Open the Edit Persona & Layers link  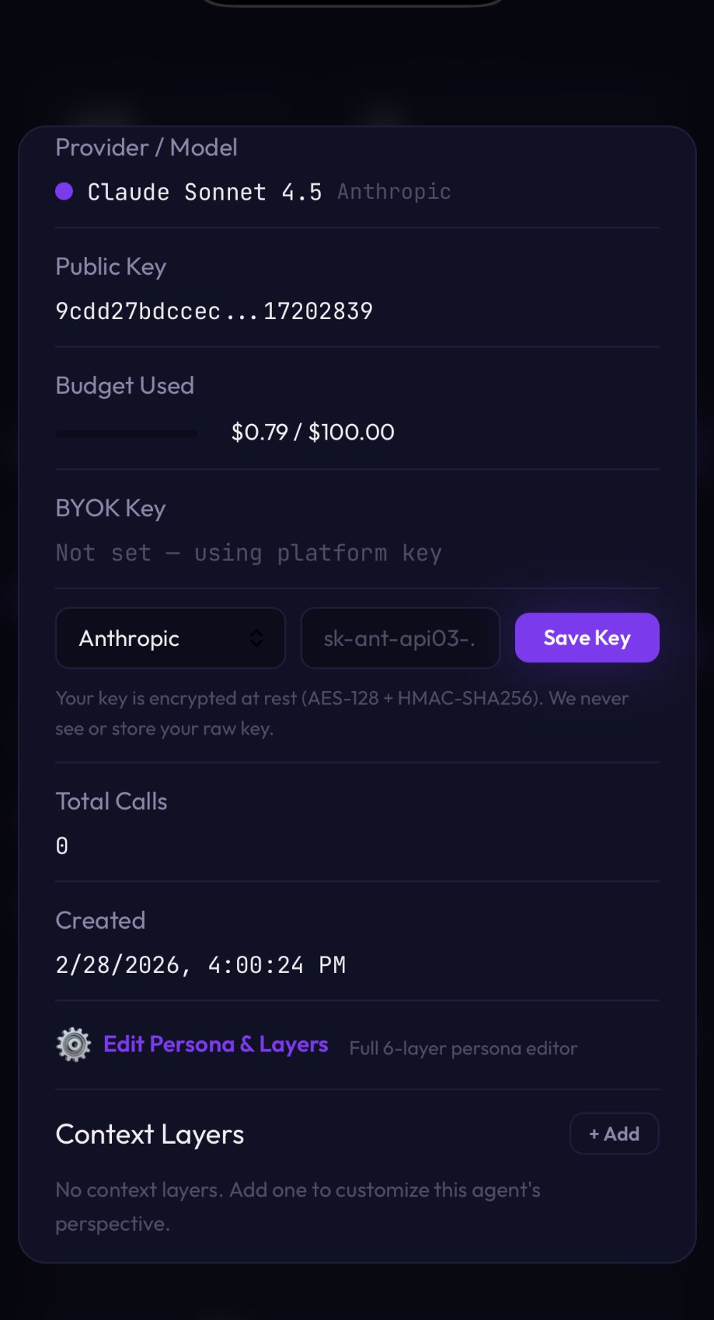215,1044
